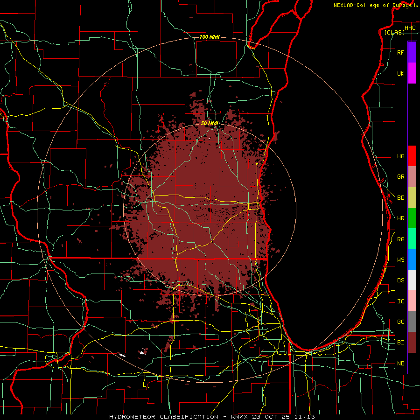This screenshot has height=420, width=420.
Task: Click the 'HR' legend label
Action: (x=400, y=218)
